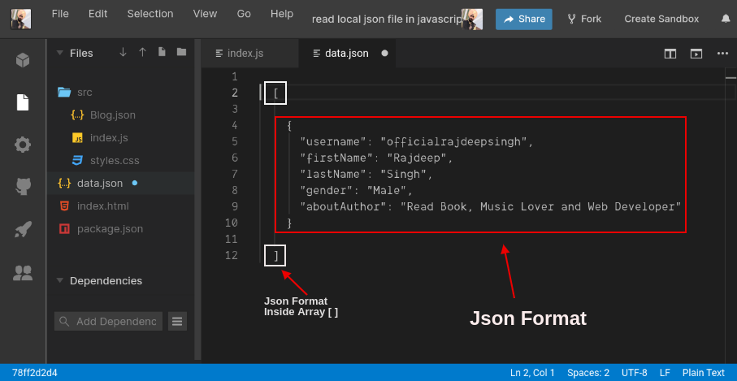Viewport: 737px width, 381px height.
Task: Open dependency list menu button
Action: [177, 322]
